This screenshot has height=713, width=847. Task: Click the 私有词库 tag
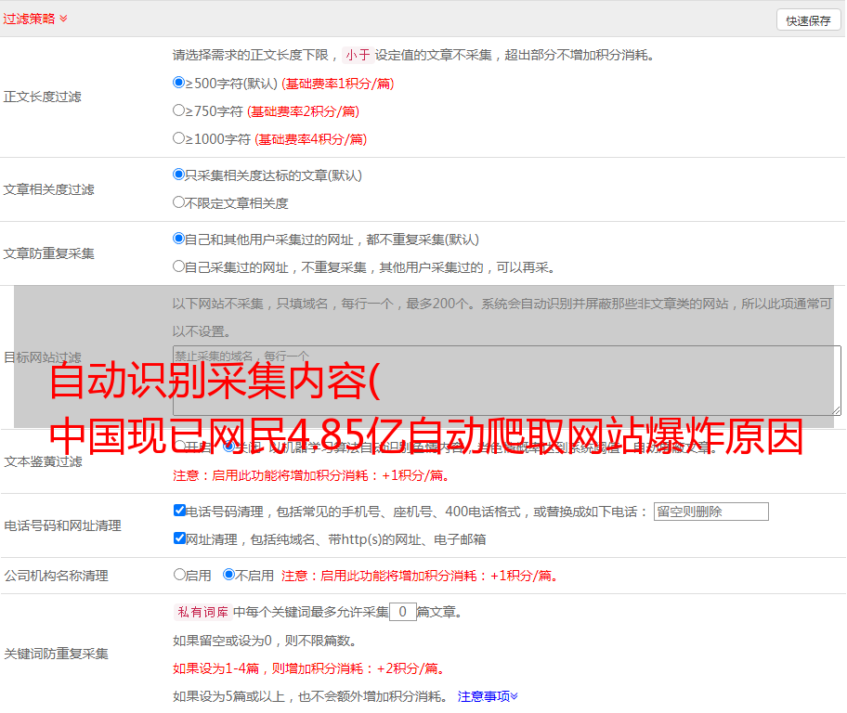(202, 612)
